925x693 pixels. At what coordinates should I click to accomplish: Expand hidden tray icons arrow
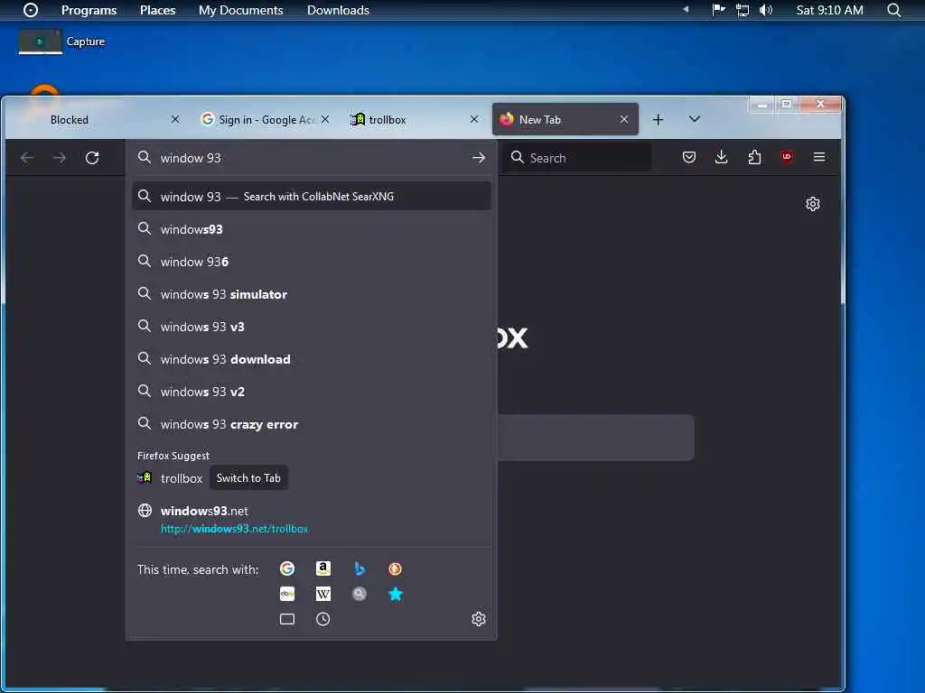(x=686, y=9)
